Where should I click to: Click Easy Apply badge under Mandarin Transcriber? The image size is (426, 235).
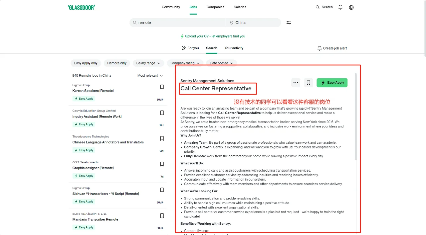(x=84, y=227)
